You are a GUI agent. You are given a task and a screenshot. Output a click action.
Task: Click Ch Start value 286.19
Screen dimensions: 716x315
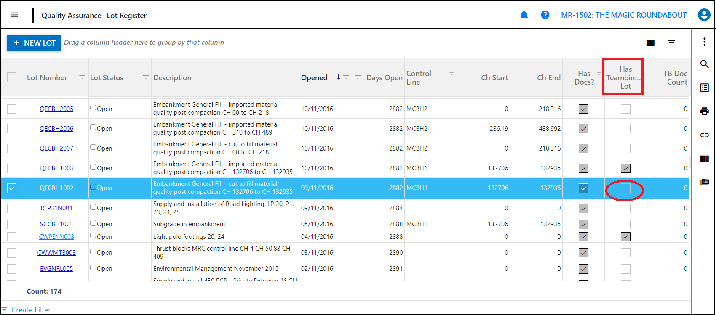point(499,128)
